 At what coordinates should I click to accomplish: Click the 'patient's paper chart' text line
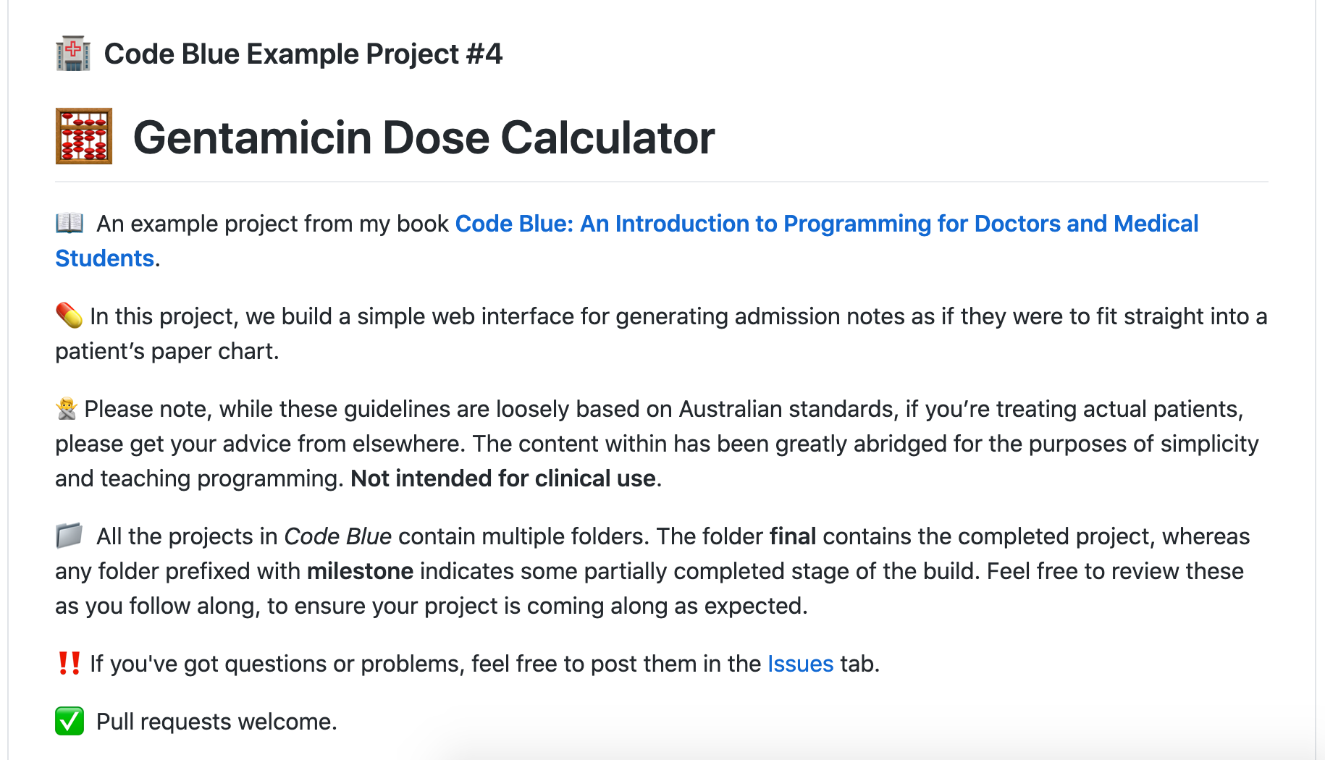(167, 351)
